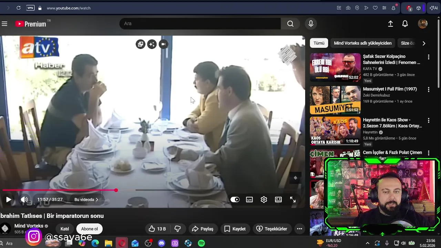Open YouTube notifications bell
This screenshot has width=441, height=248.
click(x=405, y=23)
